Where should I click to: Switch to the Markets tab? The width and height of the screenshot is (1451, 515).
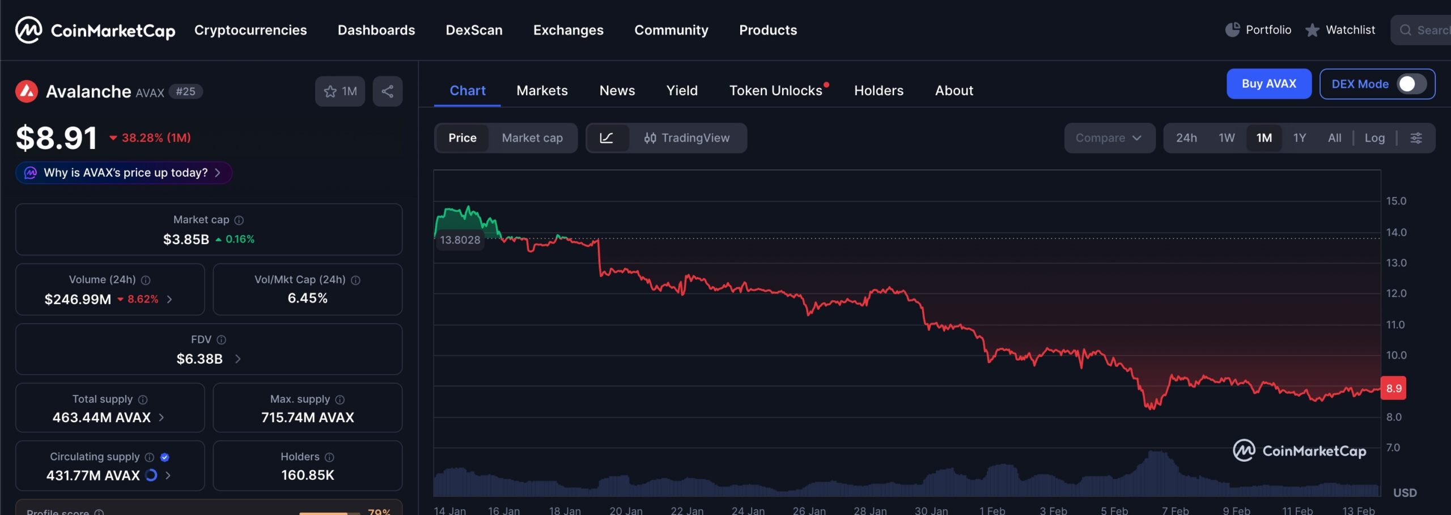[542, 91]
